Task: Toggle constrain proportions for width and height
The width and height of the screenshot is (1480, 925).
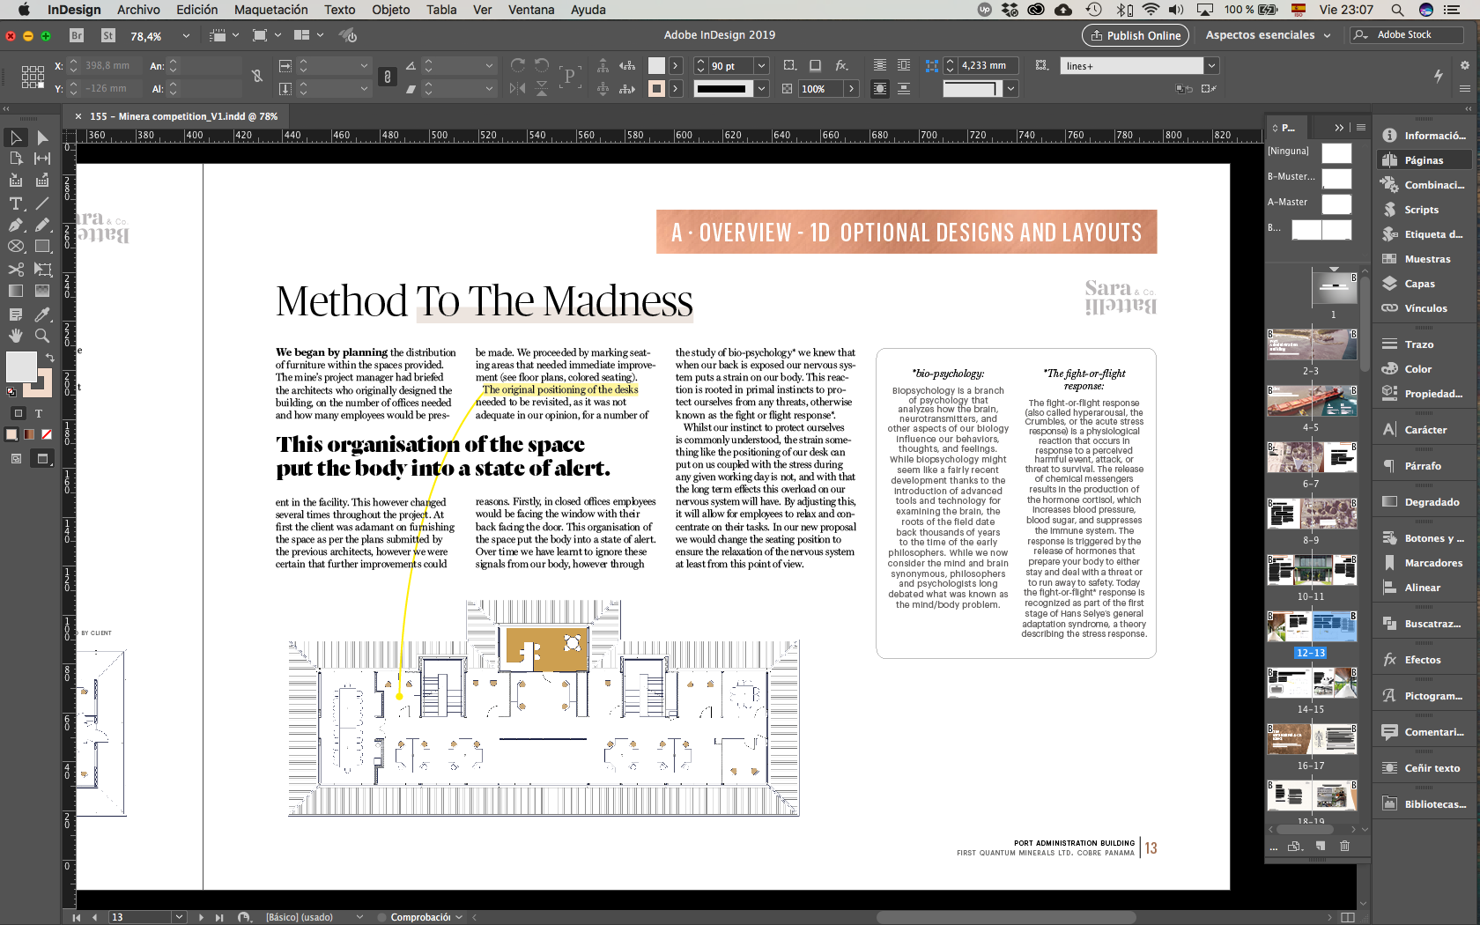Action: pyautogui.click(x=257, y=77)
